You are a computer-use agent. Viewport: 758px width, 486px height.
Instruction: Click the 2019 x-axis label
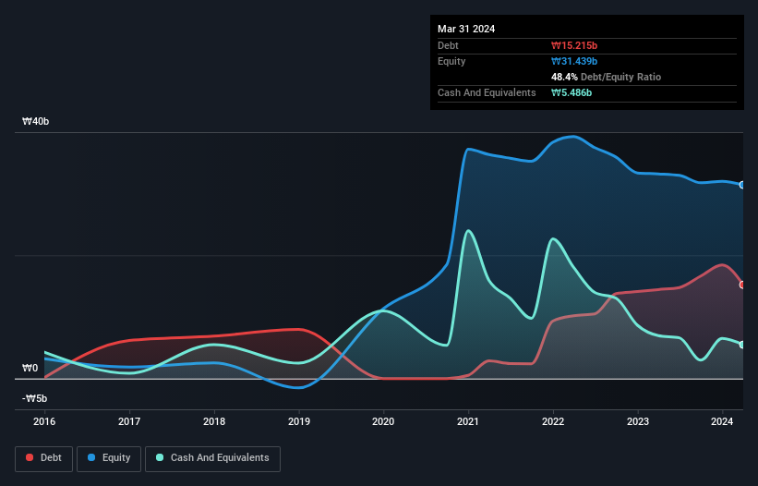[299, 421]
